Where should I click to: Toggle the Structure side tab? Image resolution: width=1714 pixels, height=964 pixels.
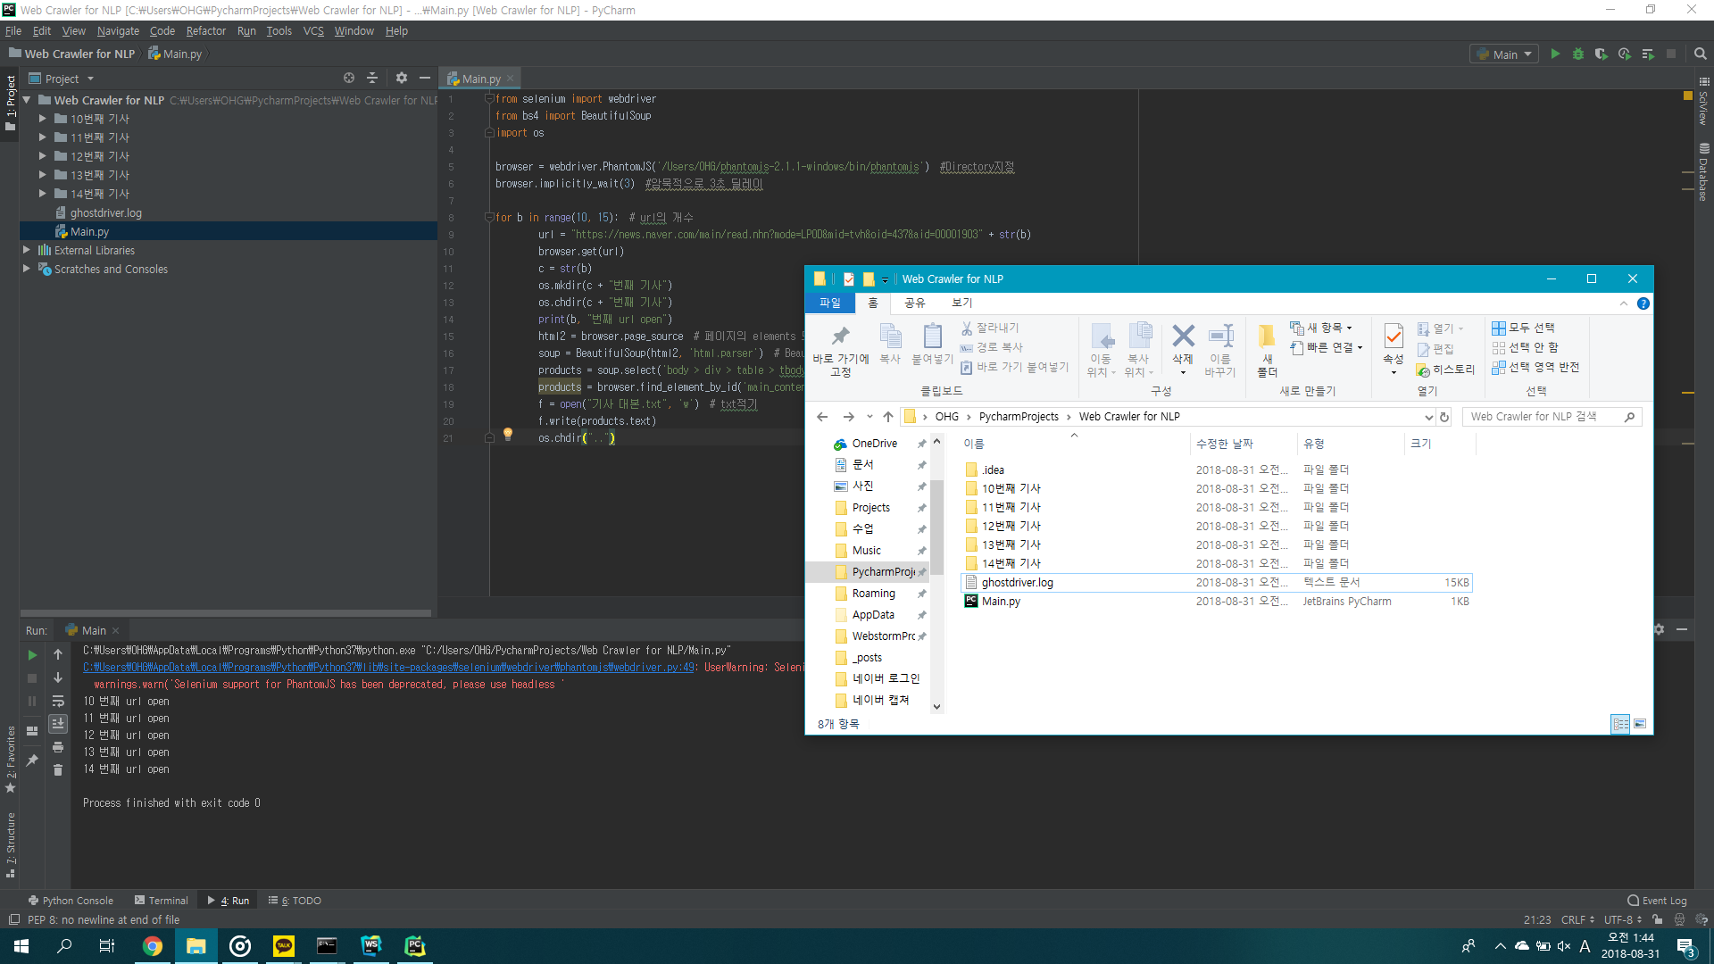pos(10,844)
